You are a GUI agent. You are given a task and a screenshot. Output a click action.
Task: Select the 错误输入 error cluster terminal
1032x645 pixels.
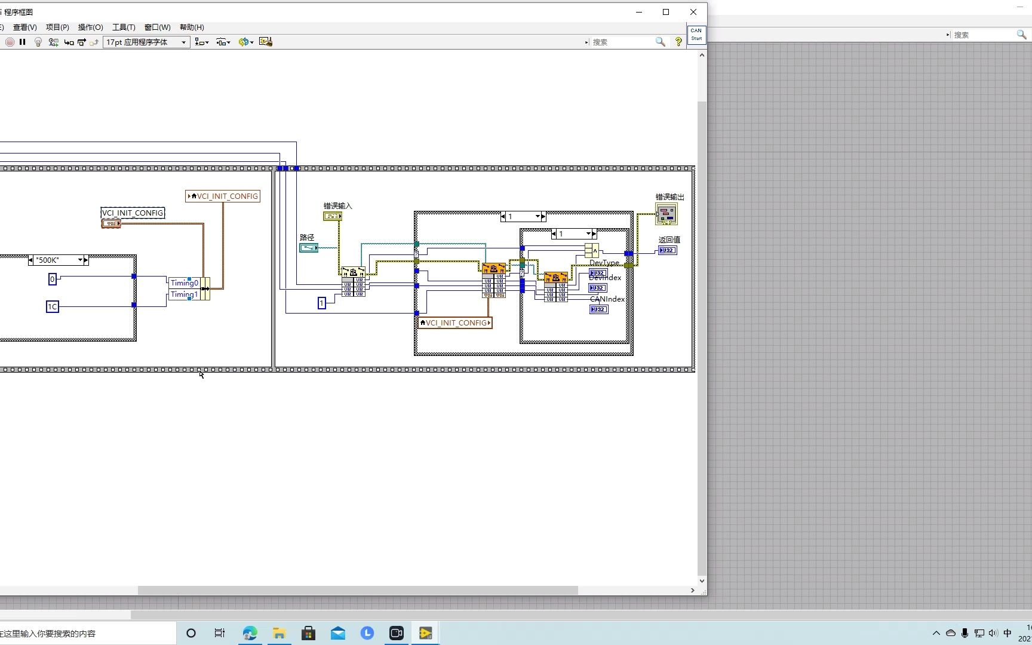333,216
